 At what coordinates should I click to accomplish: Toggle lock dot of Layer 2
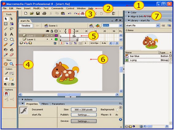pyautogui.click(x=52, y=35)
